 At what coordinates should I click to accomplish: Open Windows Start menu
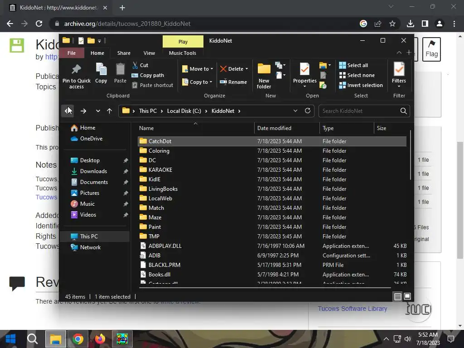[x=10, y=339]
